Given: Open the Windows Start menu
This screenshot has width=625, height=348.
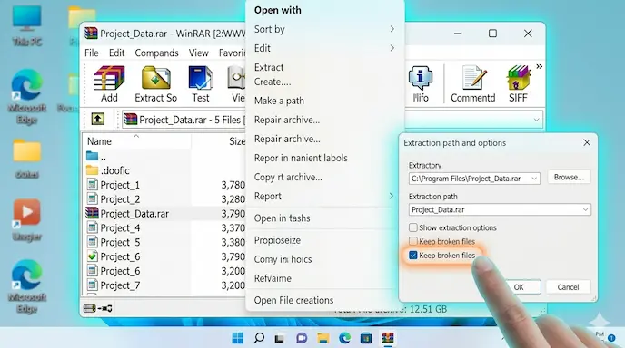Looking at the screenshot, I should pos(238,338).
